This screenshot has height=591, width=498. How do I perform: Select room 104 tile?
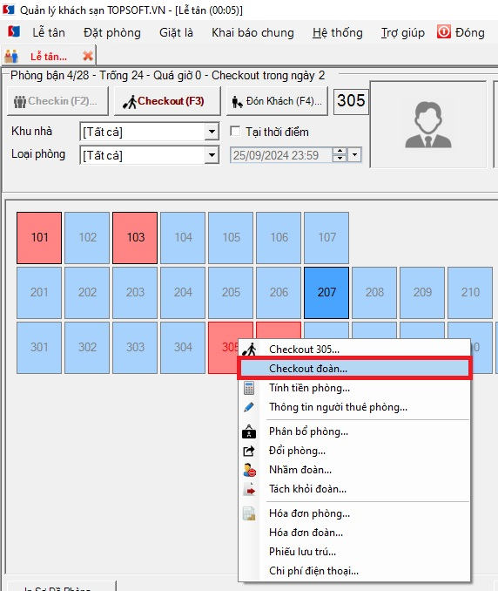coord(183,238)
